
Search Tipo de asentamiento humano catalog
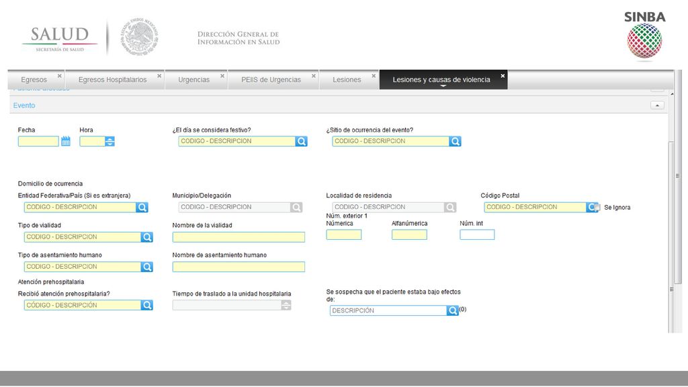pyautogui.click(x=147, y=267)
